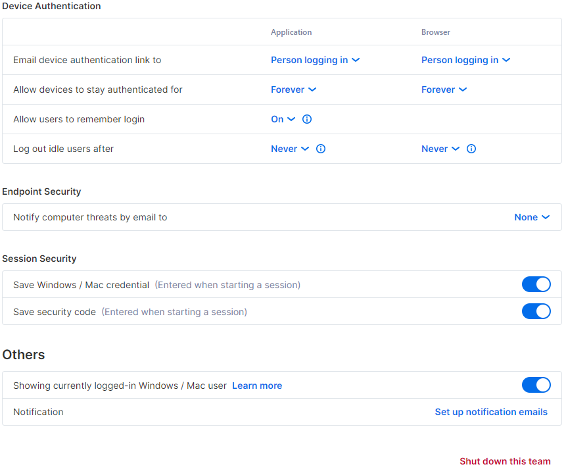The image size is (566, 475).
Task: Click the Notification row label
Action: 38,412
